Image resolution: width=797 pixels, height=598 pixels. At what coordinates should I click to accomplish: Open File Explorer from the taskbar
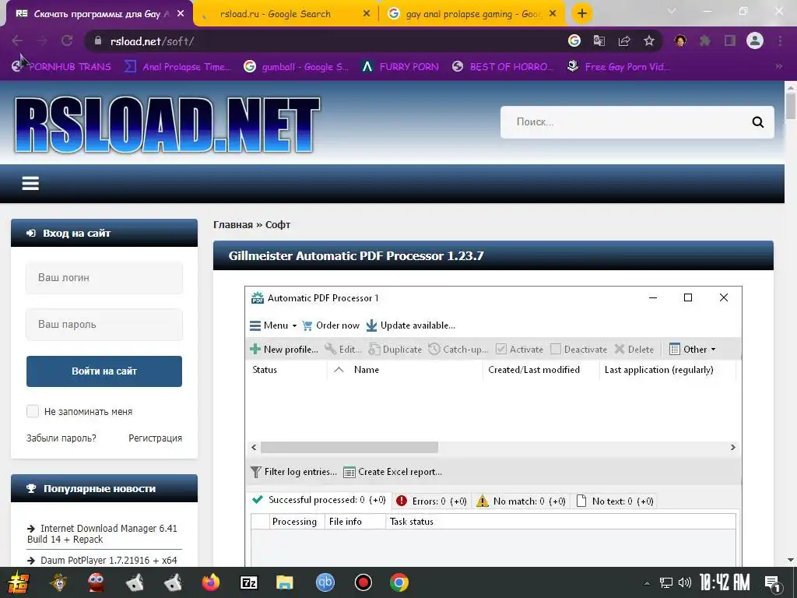285,582
